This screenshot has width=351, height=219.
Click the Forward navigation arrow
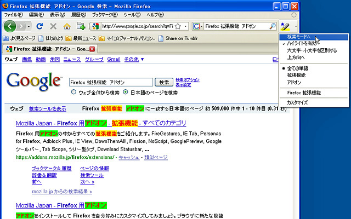[21, 26]
